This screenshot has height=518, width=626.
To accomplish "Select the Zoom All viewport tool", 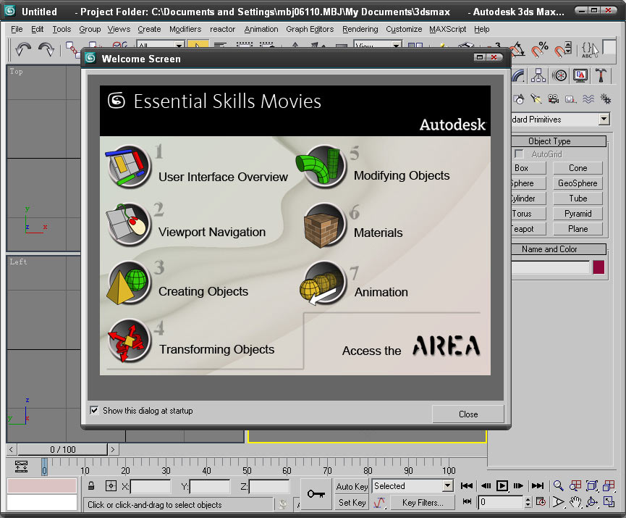I will (x=575, y=486).
